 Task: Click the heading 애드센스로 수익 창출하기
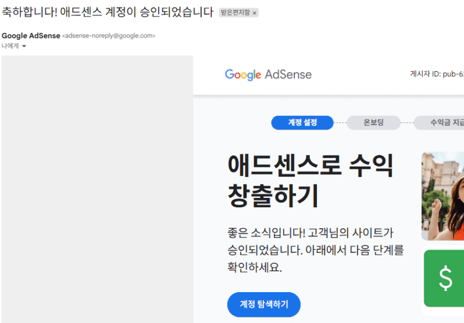pyautogui.click(x=310, y=180)
